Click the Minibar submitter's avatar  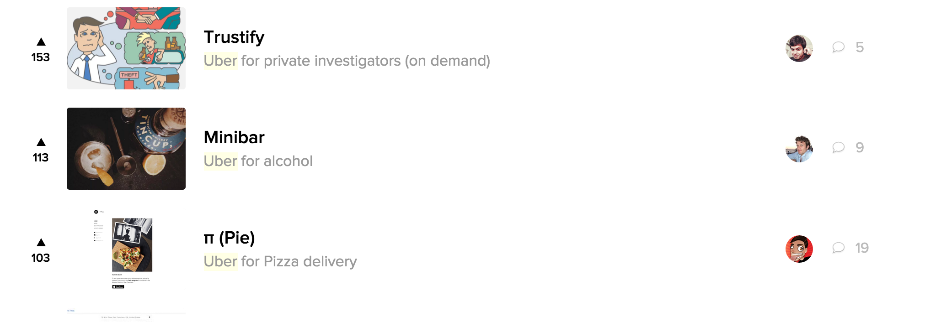[x=799, y=148]
